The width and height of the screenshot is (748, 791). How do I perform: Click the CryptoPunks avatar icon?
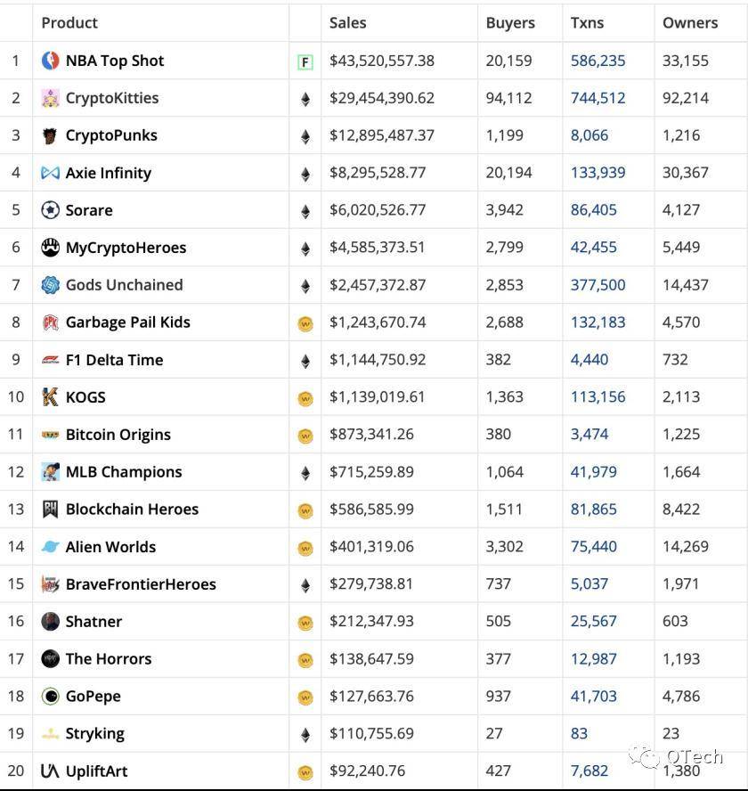pos(51,135)
